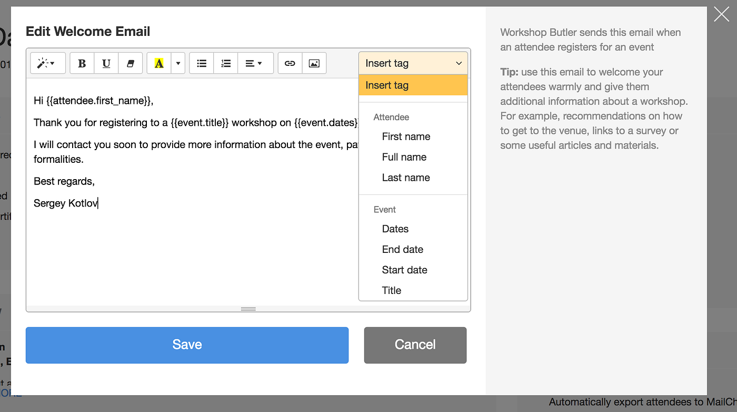Select First name under Attendee tags
737x412 pixels.
coord(405,136)
